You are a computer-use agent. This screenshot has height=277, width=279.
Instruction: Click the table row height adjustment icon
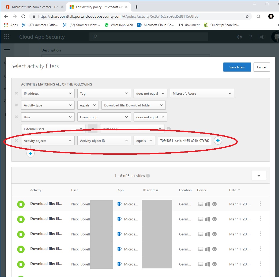pyautogui.click(x=259, y=175)
